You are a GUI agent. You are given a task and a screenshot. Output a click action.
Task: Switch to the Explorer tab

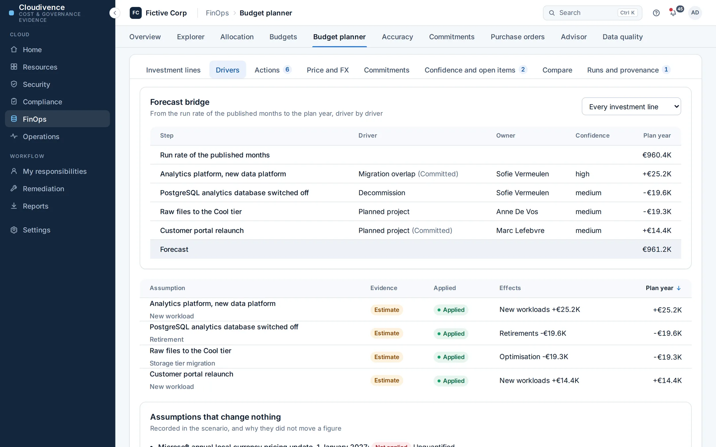pos(191,37)
